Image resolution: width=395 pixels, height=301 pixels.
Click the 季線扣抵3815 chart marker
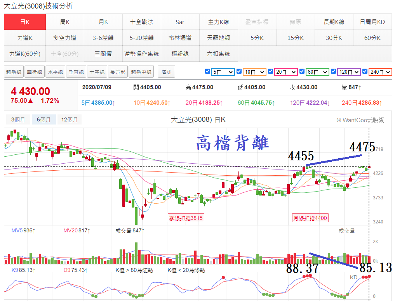[186, 218]
